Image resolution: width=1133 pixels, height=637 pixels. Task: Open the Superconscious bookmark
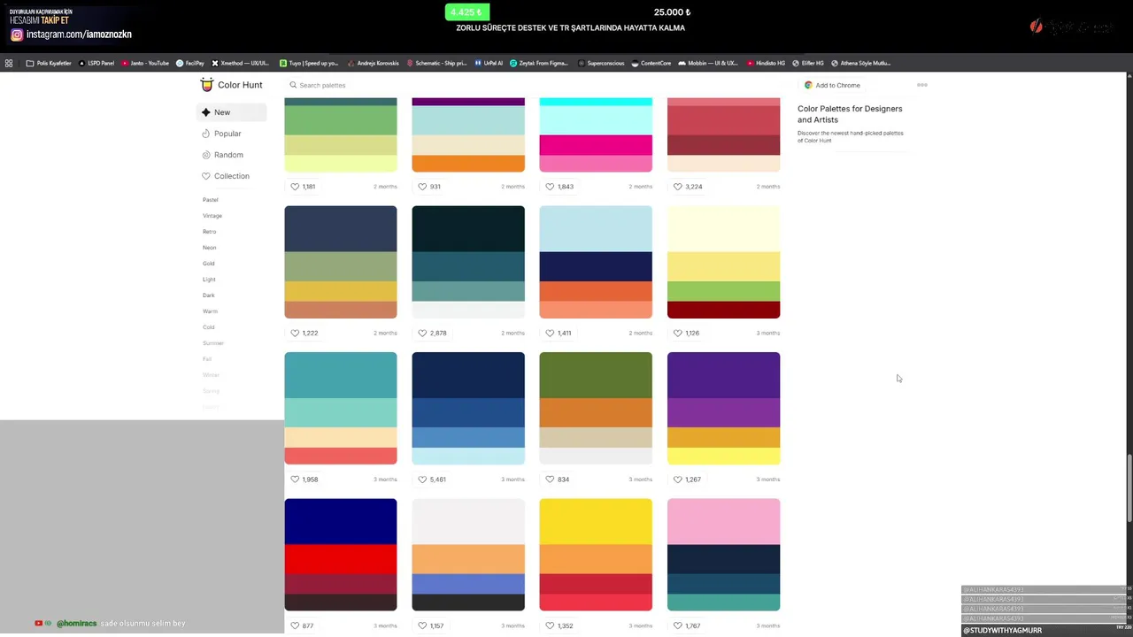point(601,63)
